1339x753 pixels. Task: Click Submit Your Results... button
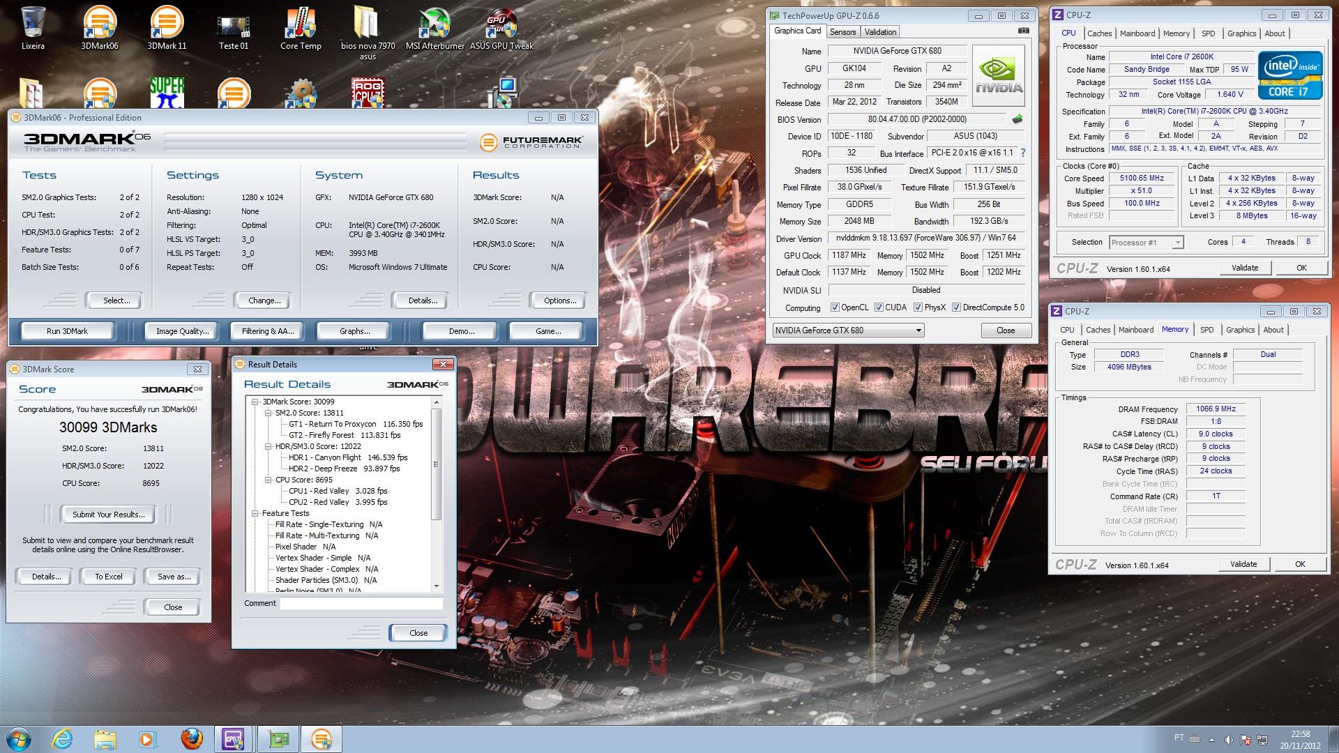[x=109, y=515]
